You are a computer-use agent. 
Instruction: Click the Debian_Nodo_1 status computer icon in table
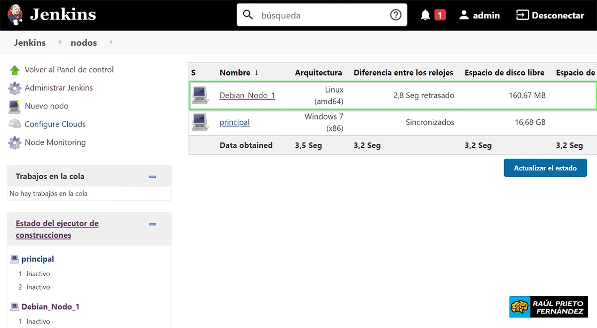[200, 95]
